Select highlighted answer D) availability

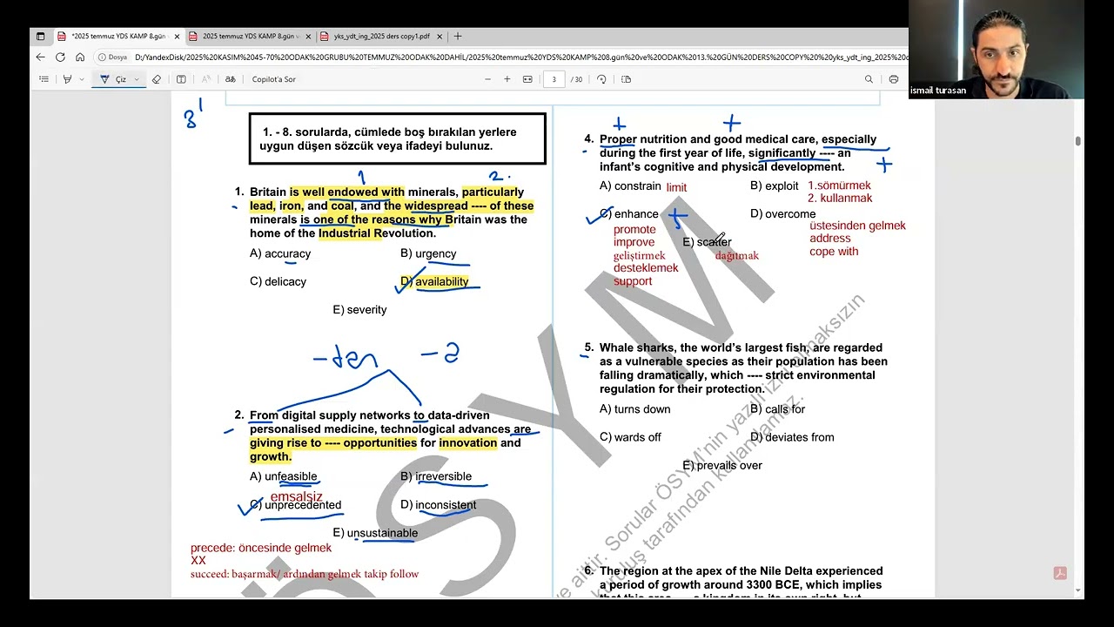click(434, 281)
